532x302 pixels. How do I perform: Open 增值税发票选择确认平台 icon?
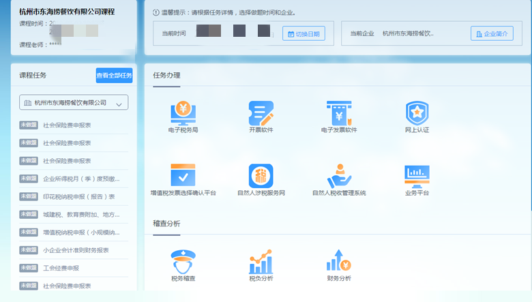pos(183,176)
